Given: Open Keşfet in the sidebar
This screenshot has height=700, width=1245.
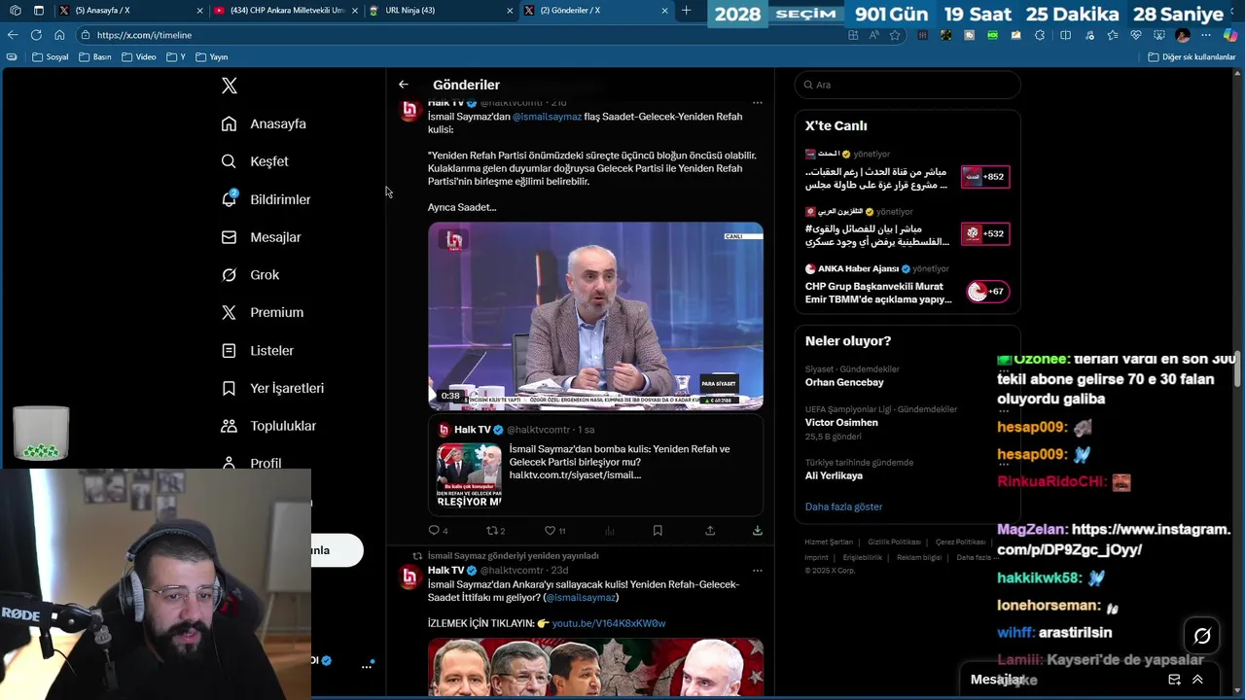Looking at the screenshot, I should [x=255, y=161].
